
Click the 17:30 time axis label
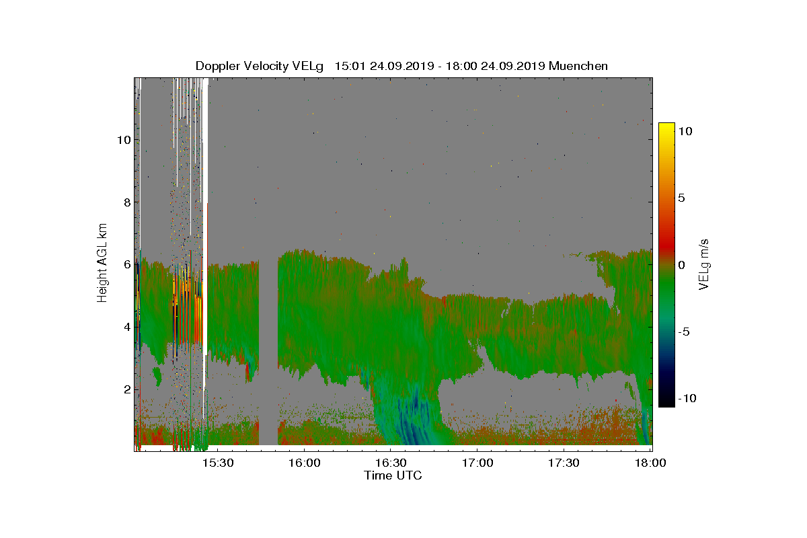564,463
